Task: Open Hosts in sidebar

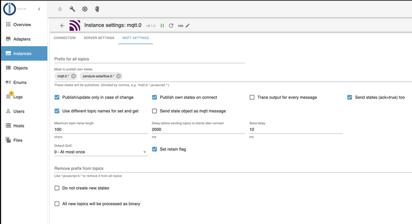Action: coord(24,126)
